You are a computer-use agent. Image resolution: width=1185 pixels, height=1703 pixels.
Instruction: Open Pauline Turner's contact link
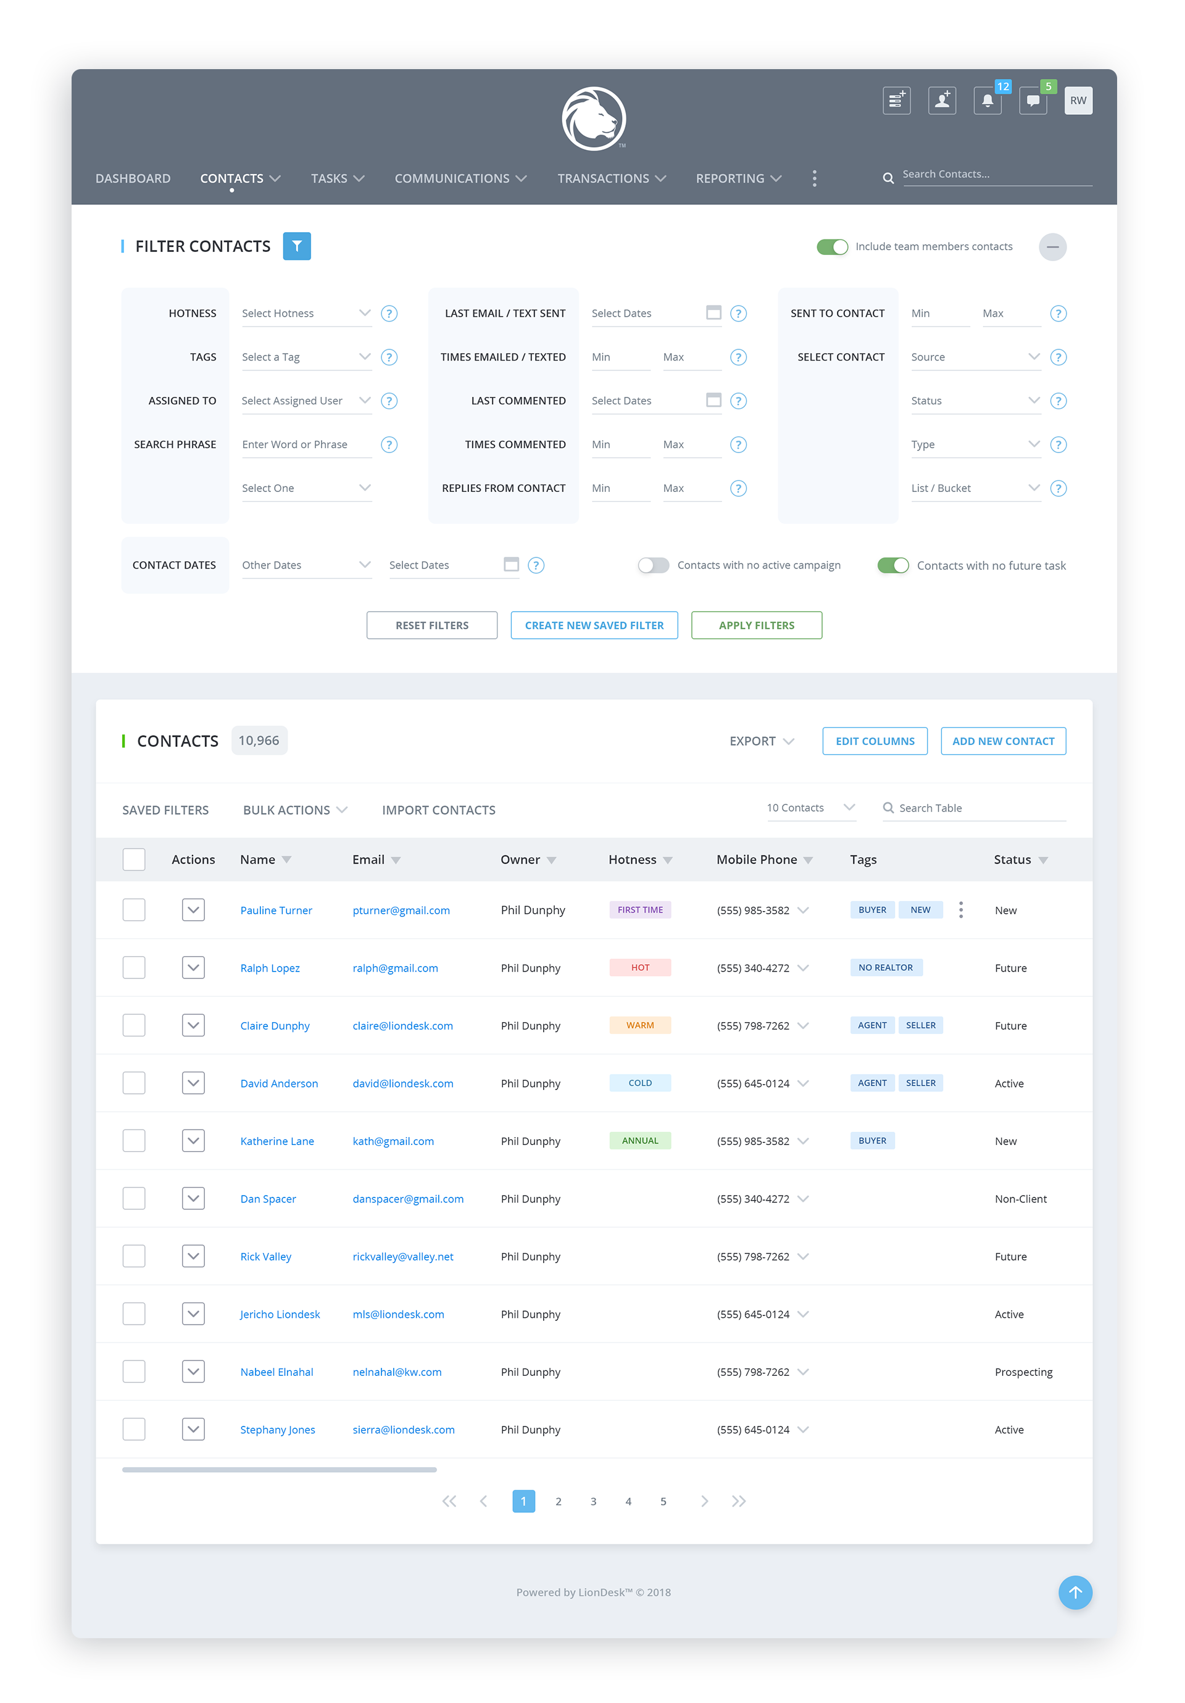tap(276, 910)
